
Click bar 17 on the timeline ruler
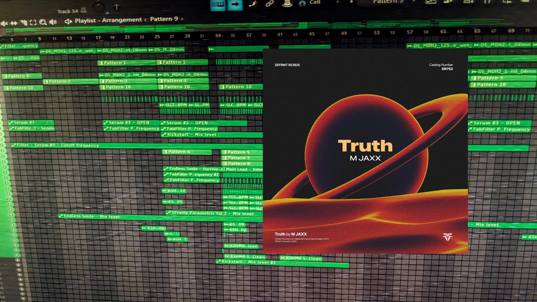(98, 38)
